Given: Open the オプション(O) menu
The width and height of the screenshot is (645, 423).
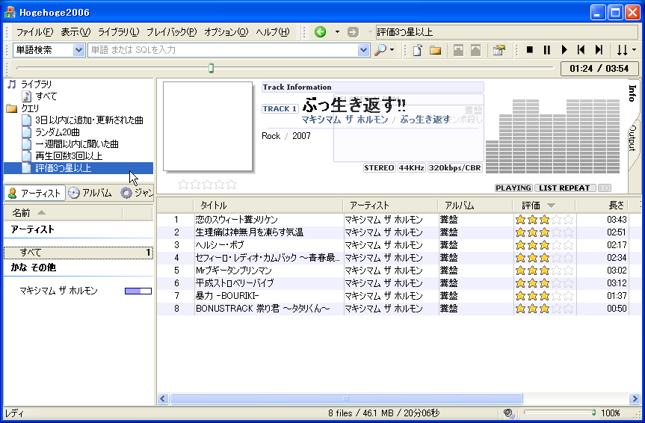Looking at the screenshot, I should pos(226,32).
